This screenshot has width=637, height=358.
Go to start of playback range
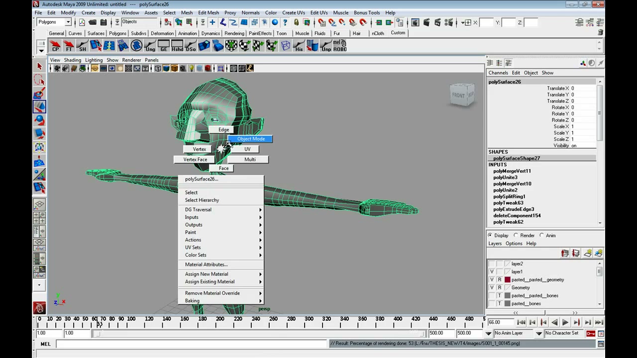521,322
